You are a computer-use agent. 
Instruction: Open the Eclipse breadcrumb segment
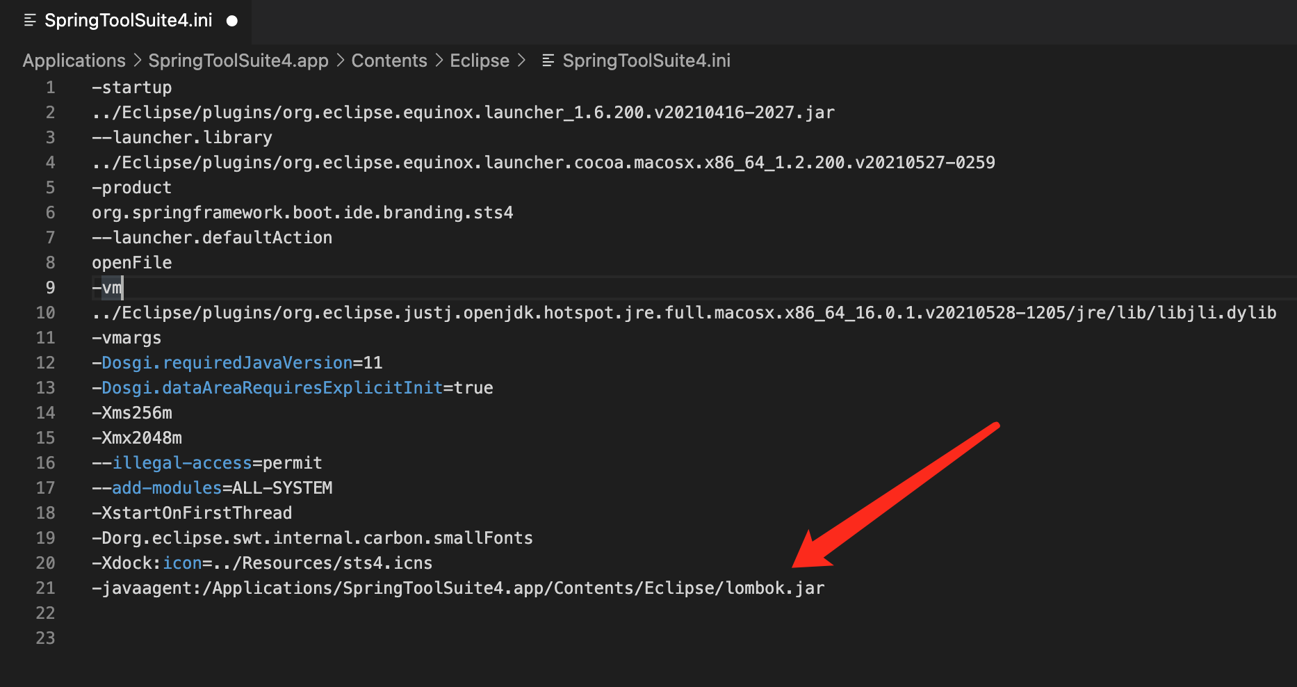tap(480, 60)
